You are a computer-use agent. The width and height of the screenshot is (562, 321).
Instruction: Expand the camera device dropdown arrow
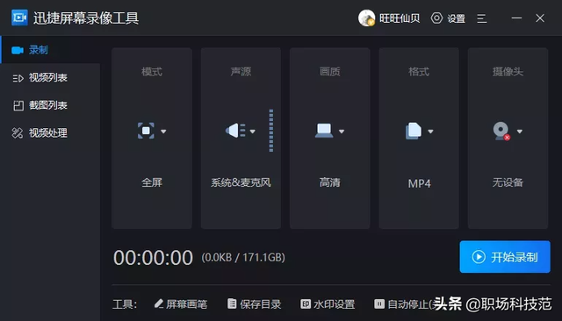[x=520, y=132]
